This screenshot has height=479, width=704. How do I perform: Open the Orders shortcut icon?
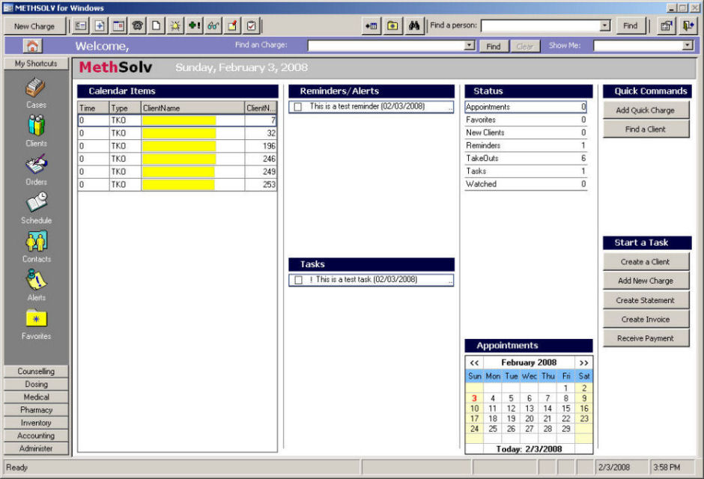36,164
